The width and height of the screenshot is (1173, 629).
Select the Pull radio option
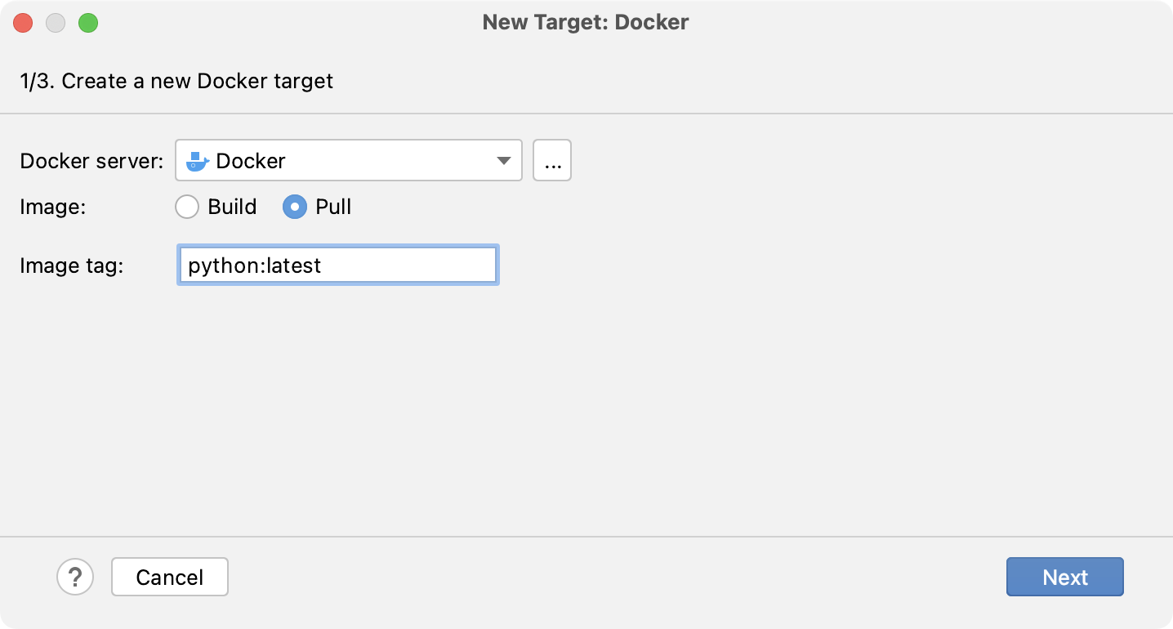295,207
